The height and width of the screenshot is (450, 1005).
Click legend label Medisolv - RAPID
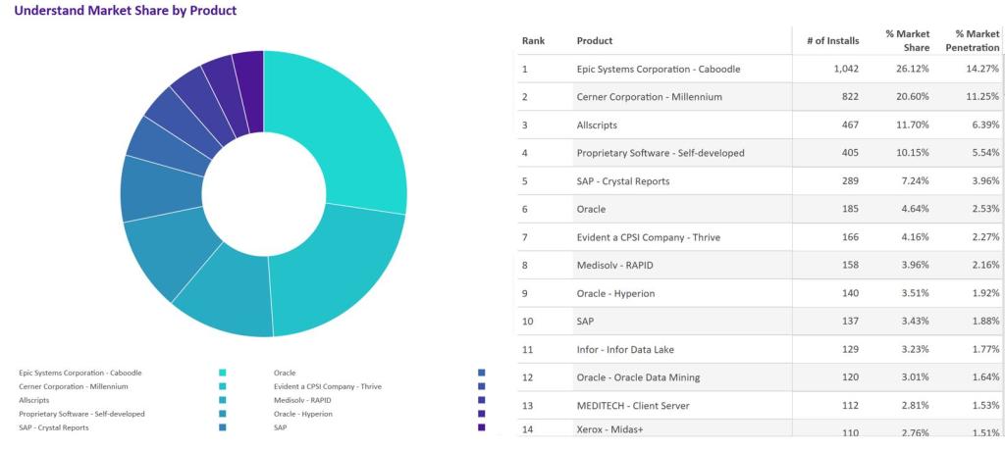302,400
